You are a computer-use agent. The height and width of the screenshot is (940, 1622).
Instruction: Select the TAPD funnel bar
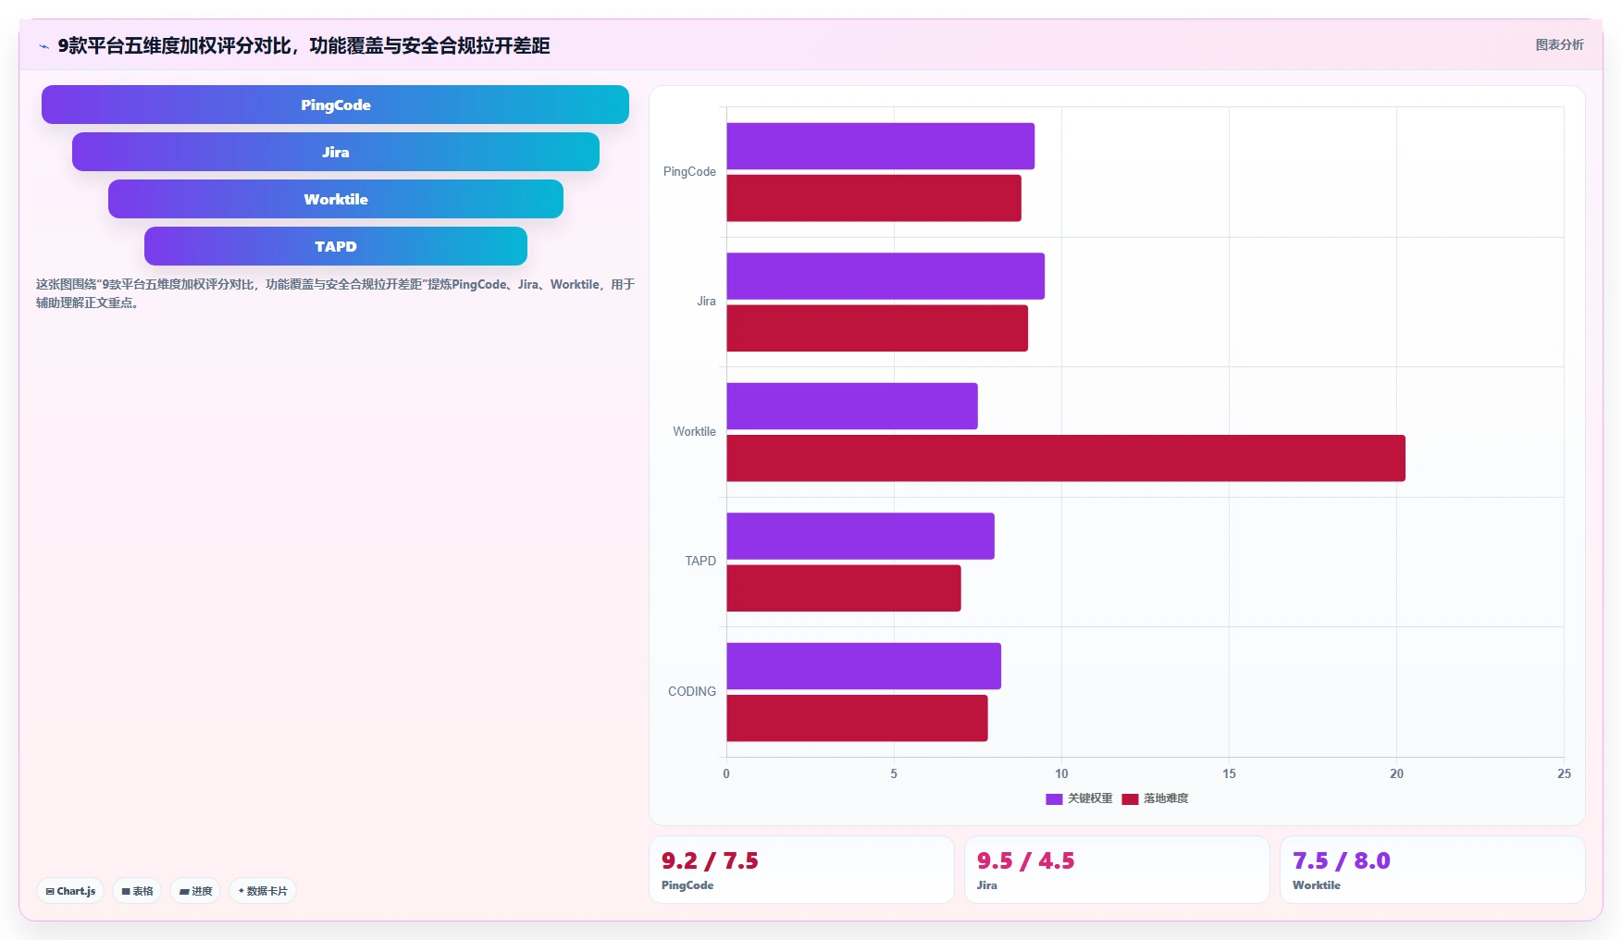[x=335, y=246]
